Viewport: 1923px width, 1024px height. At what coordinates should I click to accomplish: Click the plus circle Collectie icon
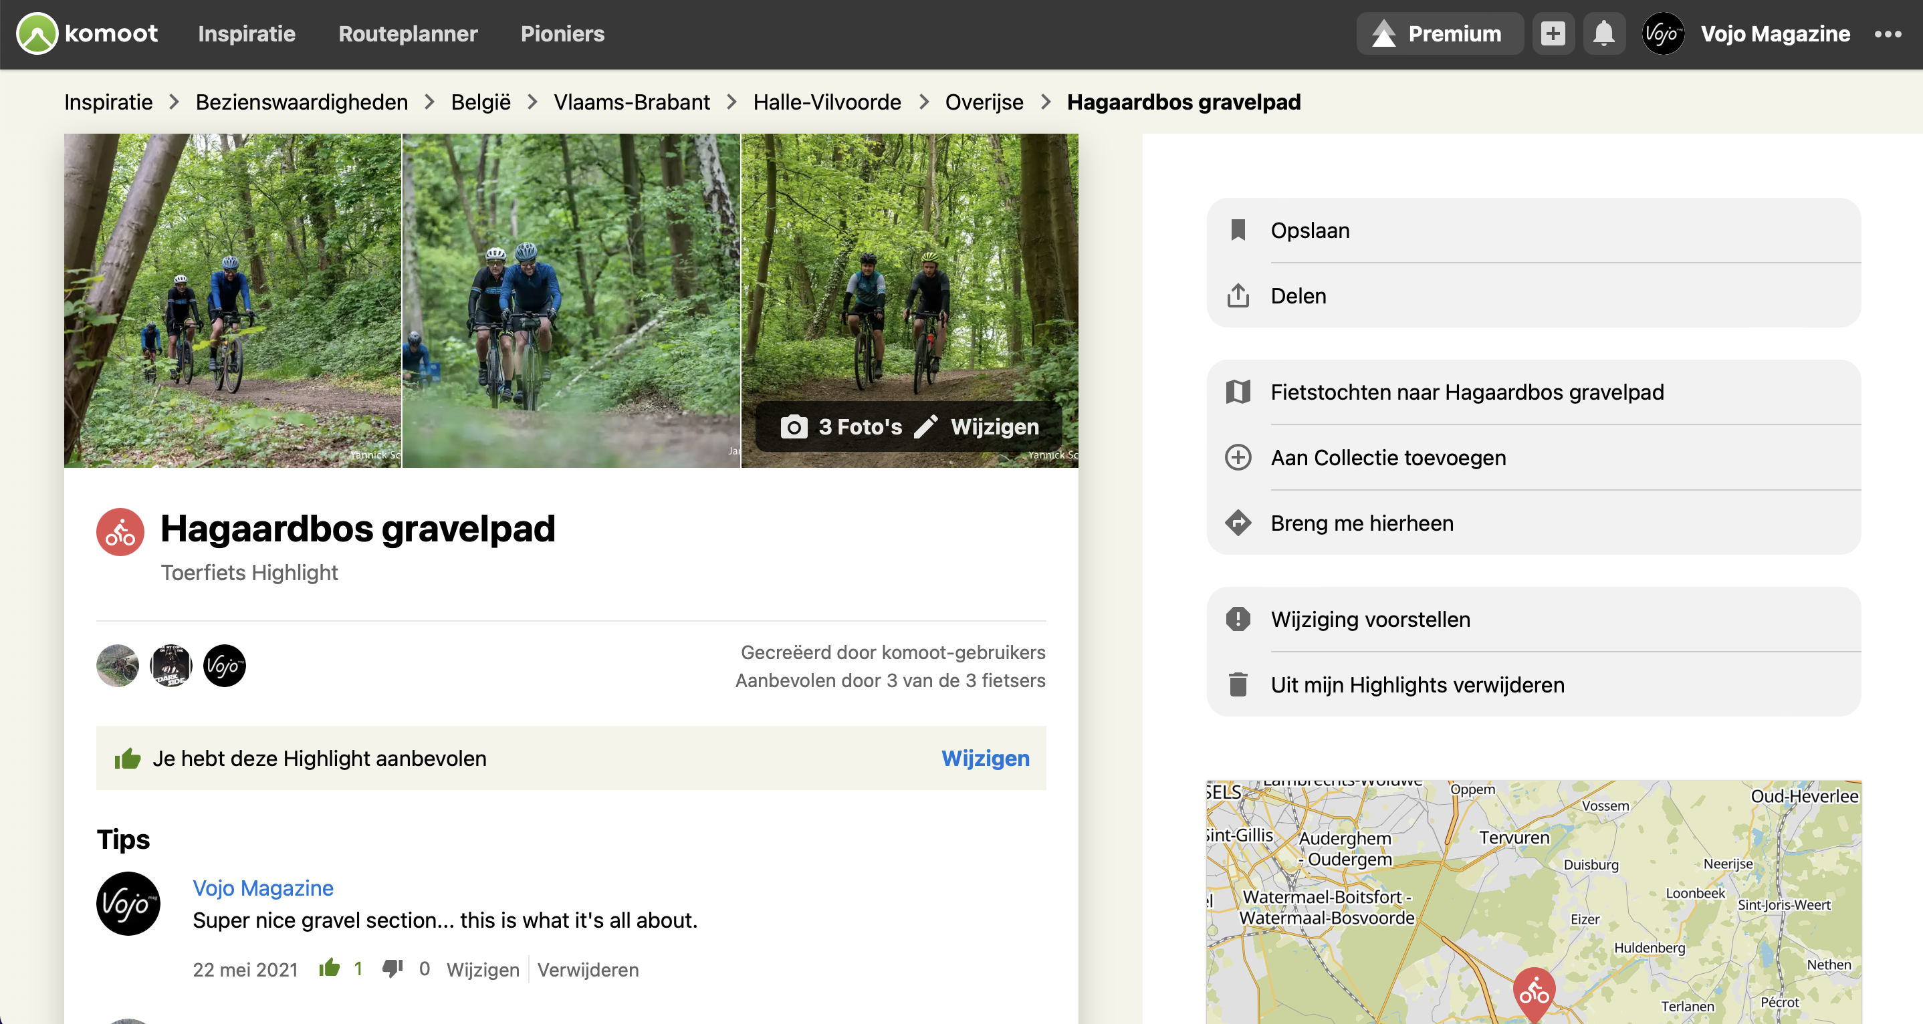[1238, 457]
